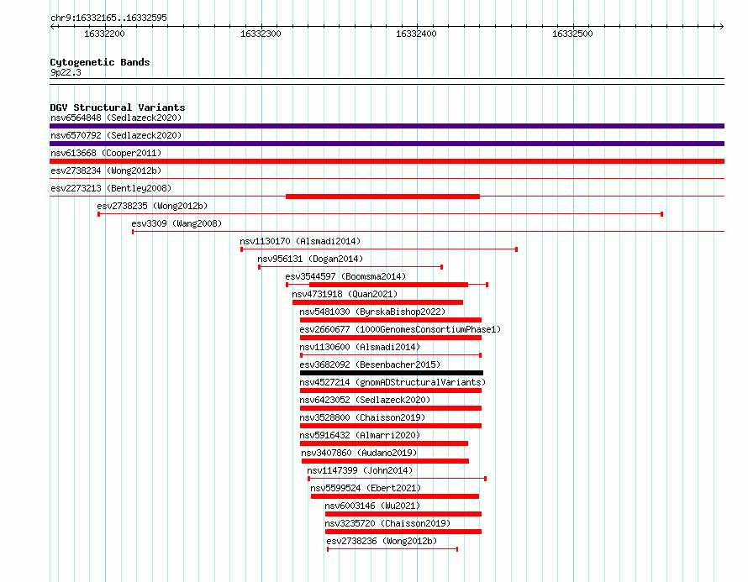Click the red bar under nsv5599524
This screenshot has width=748, height=582.
tap(394, 496)
